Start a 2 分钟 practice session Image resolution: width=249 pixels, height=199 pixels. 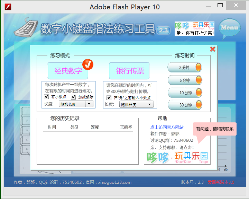coord(185,67)
